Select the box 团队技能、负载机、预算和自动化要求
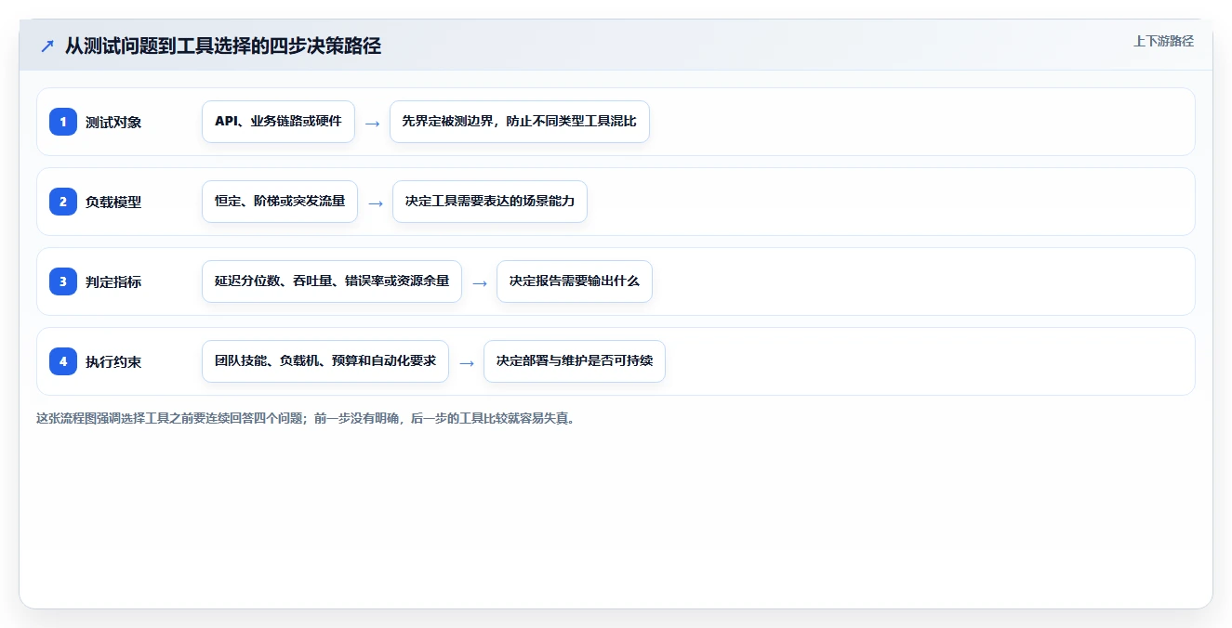This screenshot has width=1232, height=628. (x=325, y=361)
